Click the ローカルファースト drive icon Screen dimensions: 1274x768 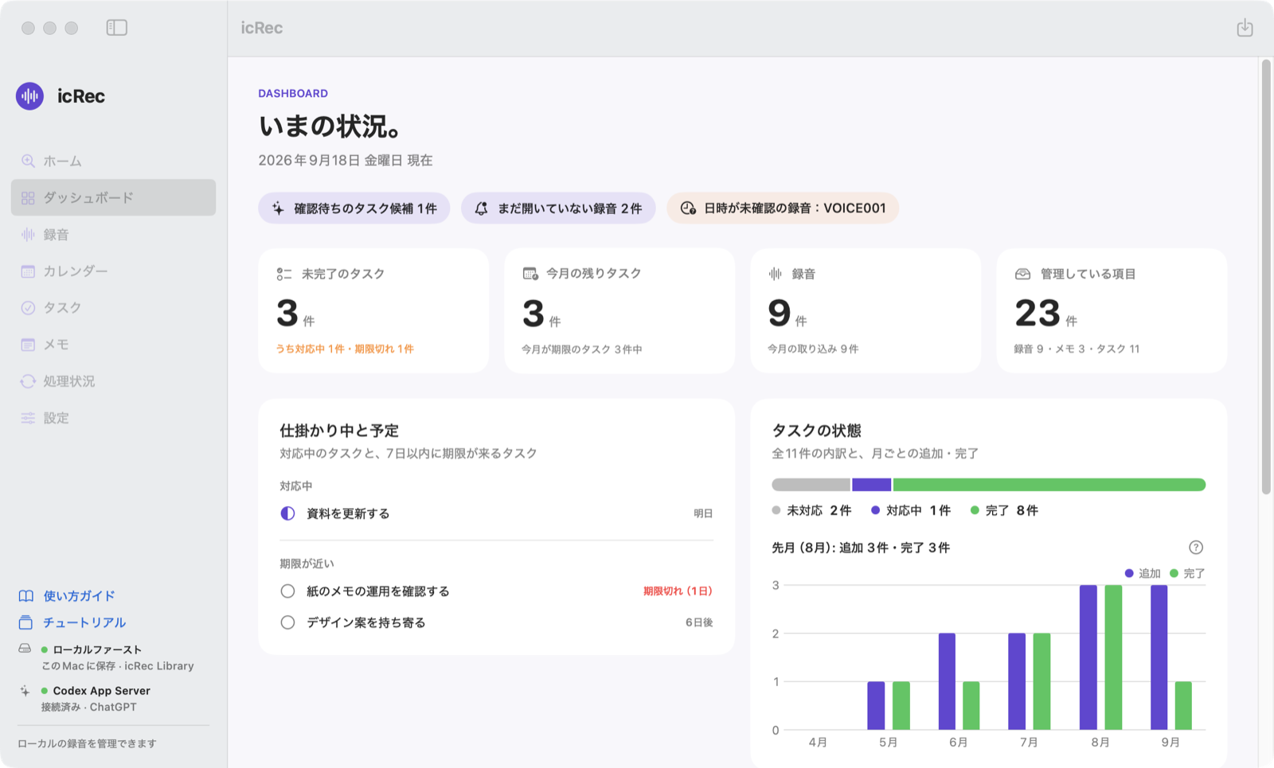pyautogui.click(x=25, y=649)
